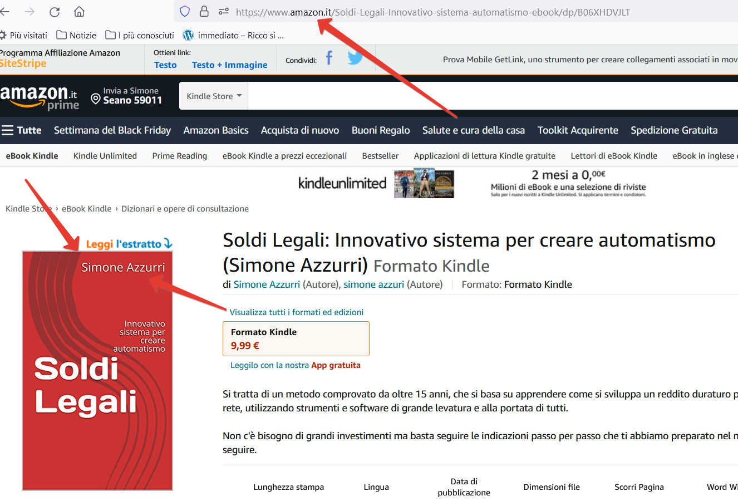Go to the browser home page icon

(x=79, y=12)
